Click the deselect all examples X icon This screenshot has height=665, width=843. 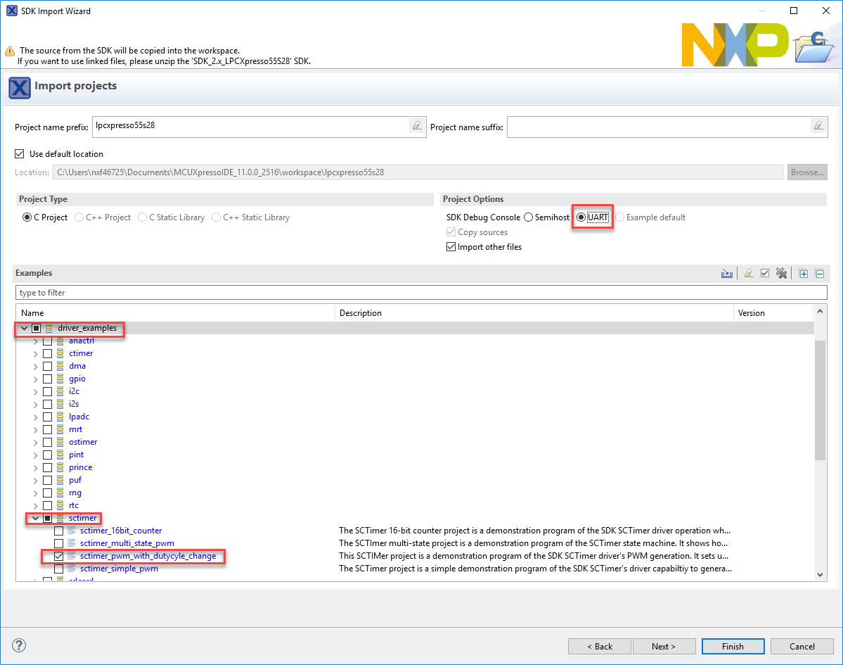[781, 274]
